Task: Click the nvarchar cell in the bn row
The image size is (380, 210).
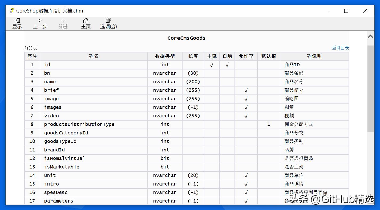Action: tap(165, 73)
